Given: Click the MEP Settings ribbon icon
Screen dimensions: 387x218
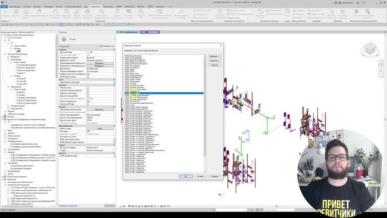Looking at the screenshot, I should 141,12.
